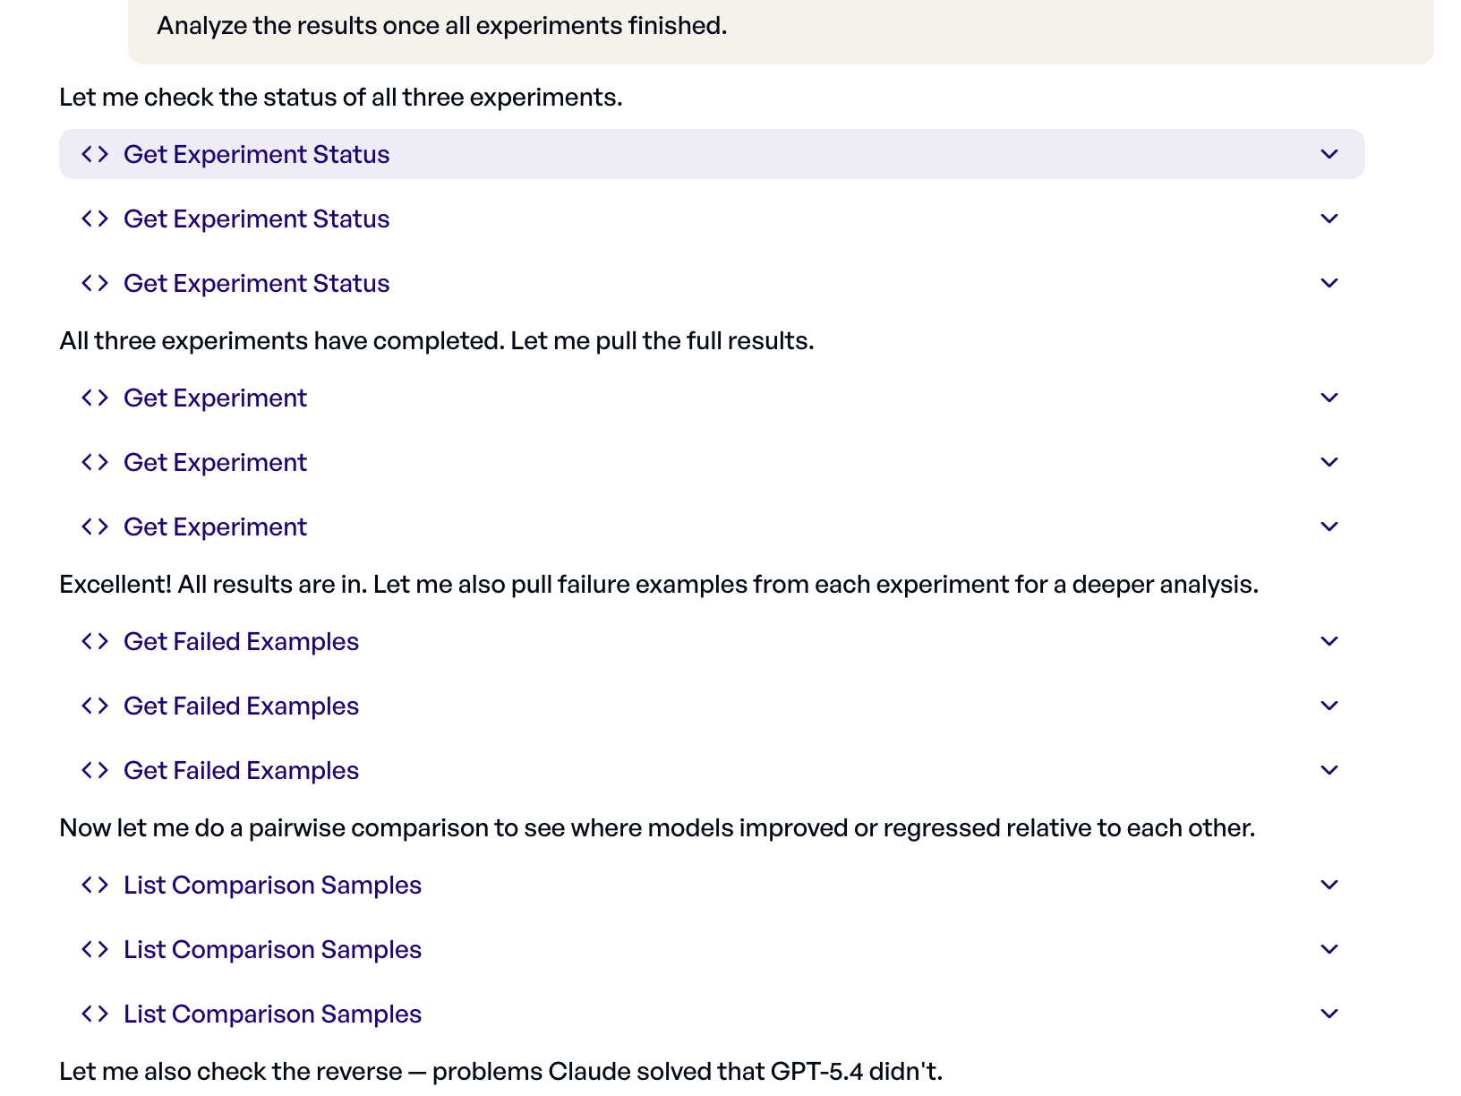Click the Get Failed Examples label
The image size is (1461, 1096).
point(241,641)
